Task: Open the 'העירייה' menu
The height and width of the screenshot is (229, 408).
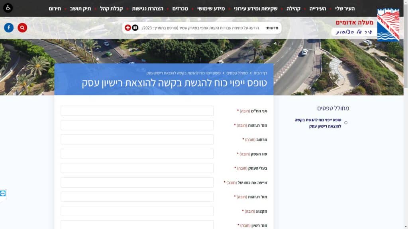Action: 318,8
